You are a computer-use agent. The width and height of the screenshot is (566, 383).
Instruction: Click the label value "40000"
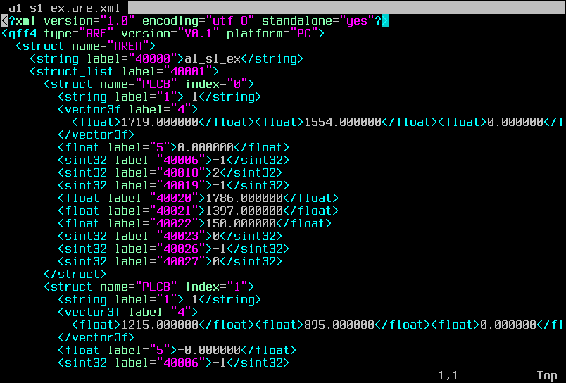(x=156, y=58)
